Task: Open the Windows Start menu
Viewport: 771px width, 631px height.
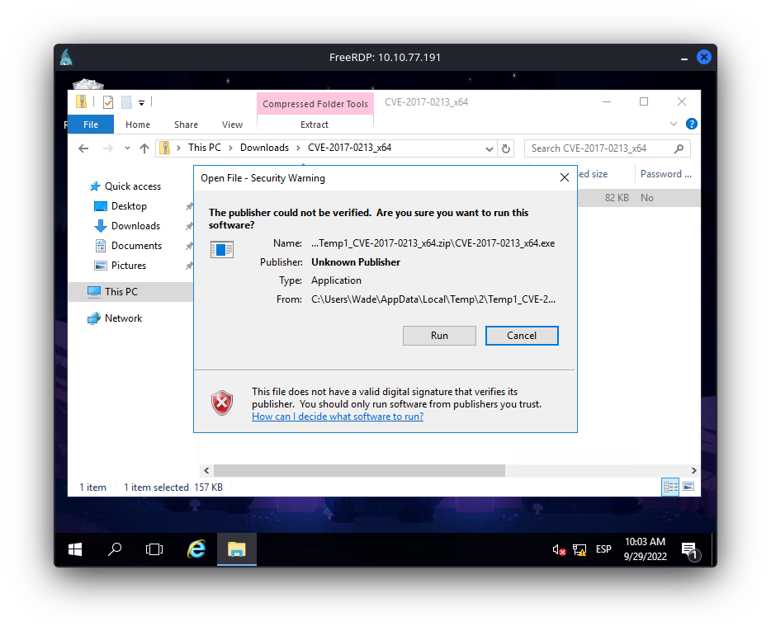Action: (75, 549)
